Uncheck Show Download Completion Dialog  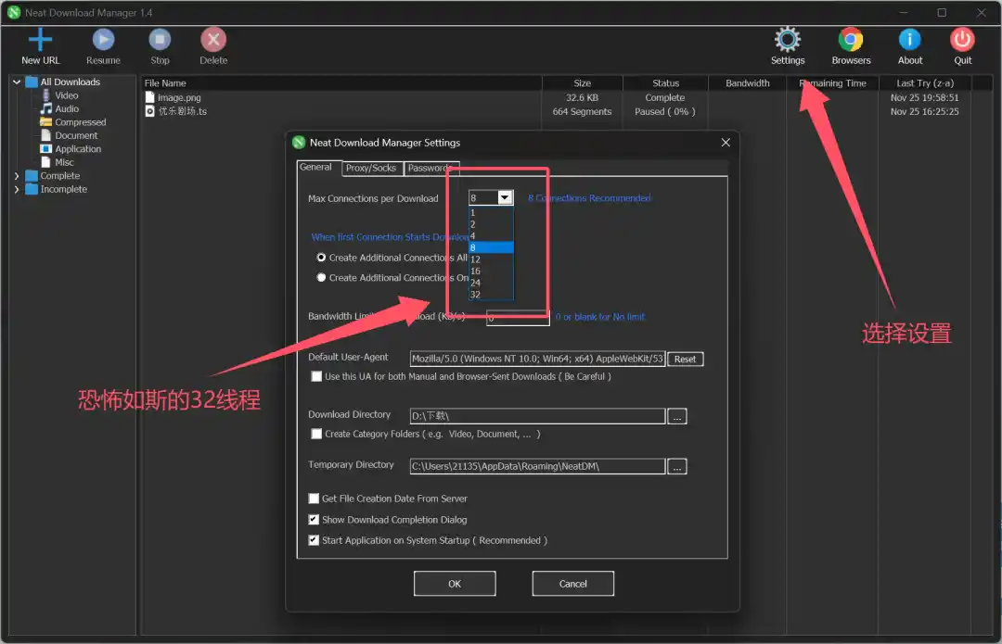tap(315, 520)
